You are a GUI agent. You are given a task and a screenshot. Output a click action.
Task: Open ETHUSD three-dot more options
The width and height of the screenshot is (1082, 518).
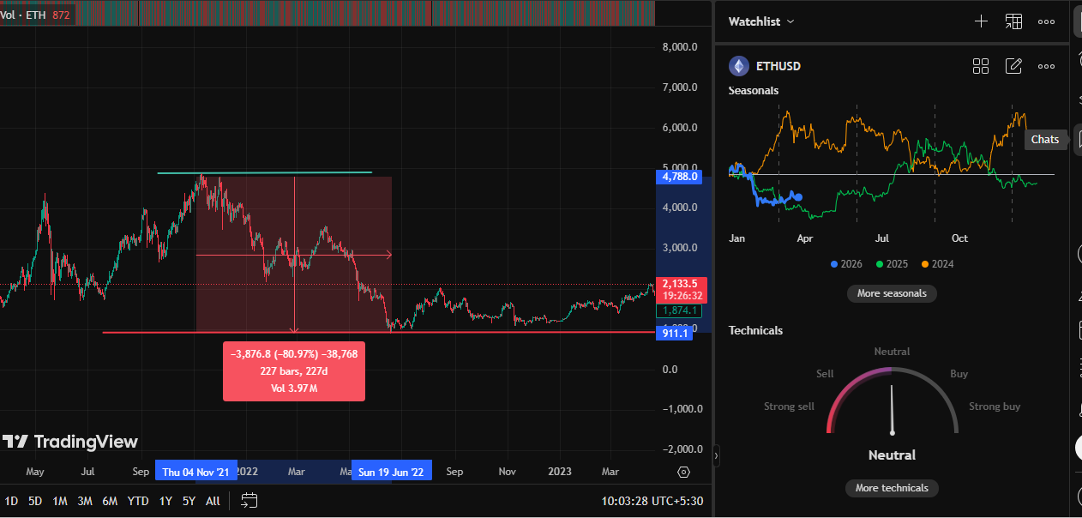1046,66
